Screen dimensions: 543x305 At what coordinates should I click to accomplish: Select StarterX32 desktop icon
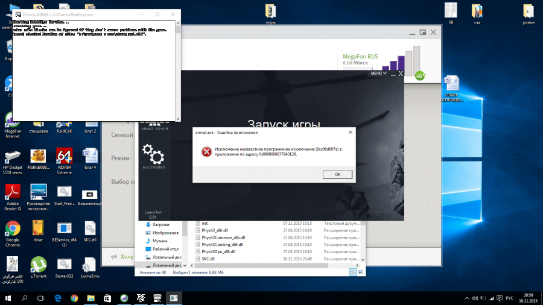(x=65, y=267)
